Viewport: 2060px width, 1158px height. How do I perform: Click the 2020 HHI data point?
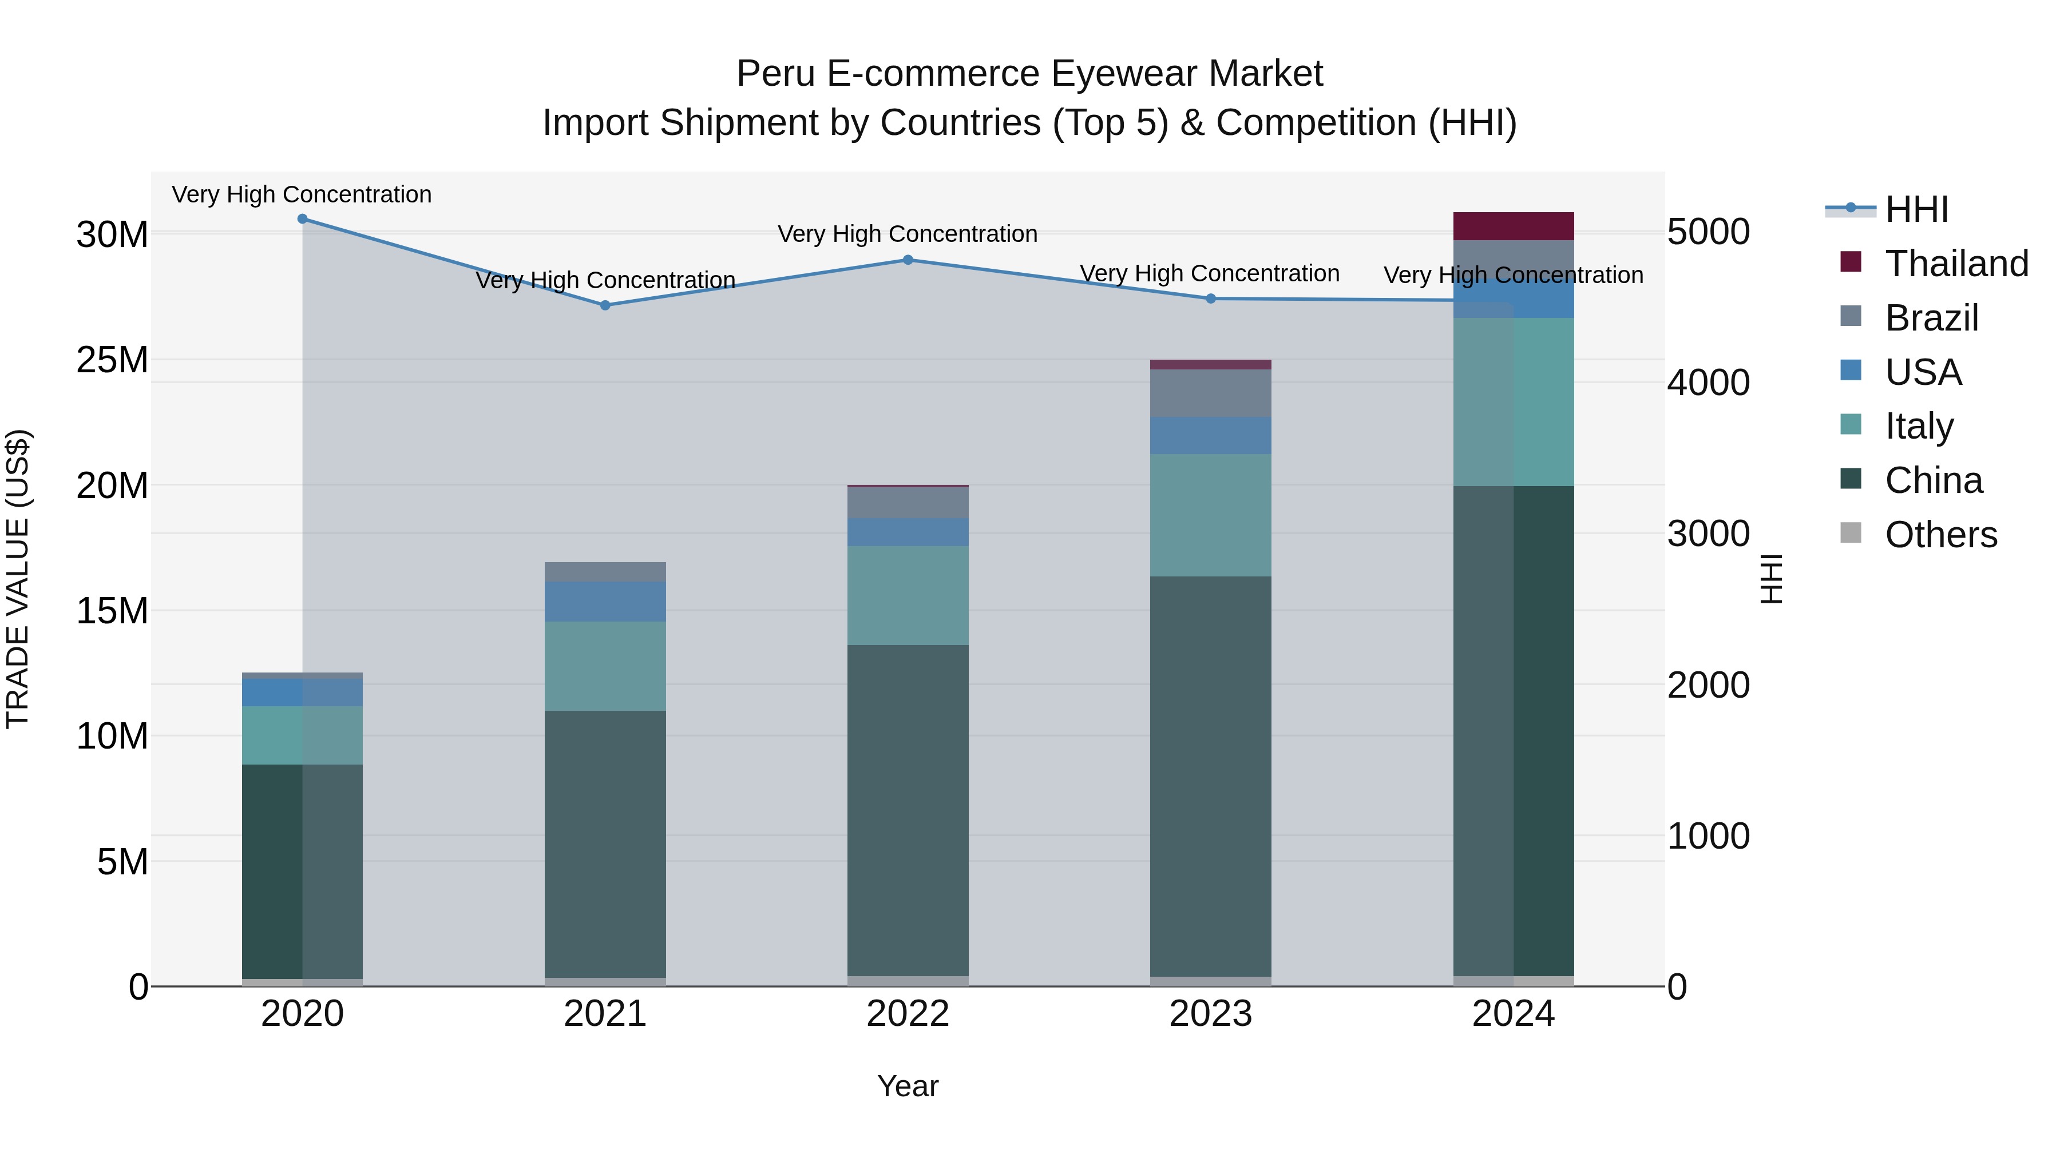tap(302, 219)
